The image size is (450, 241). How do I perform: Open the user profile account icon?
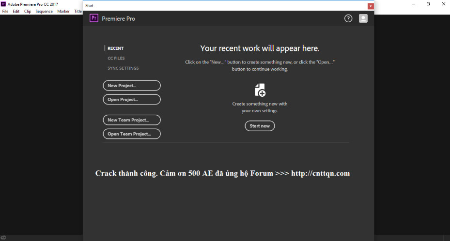tap(363, 18)
